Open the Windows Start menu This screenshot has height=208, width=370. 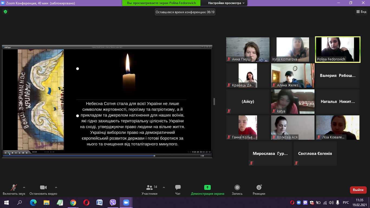(6, 203)
